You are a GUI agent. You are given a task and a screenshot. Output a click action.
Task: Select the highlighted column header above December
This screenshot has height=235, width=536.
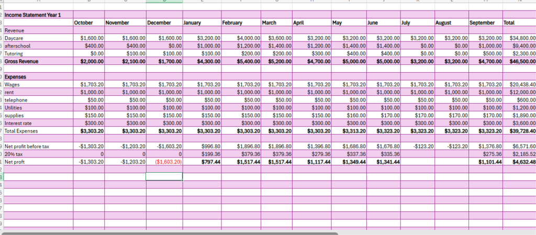click(164, 2)
